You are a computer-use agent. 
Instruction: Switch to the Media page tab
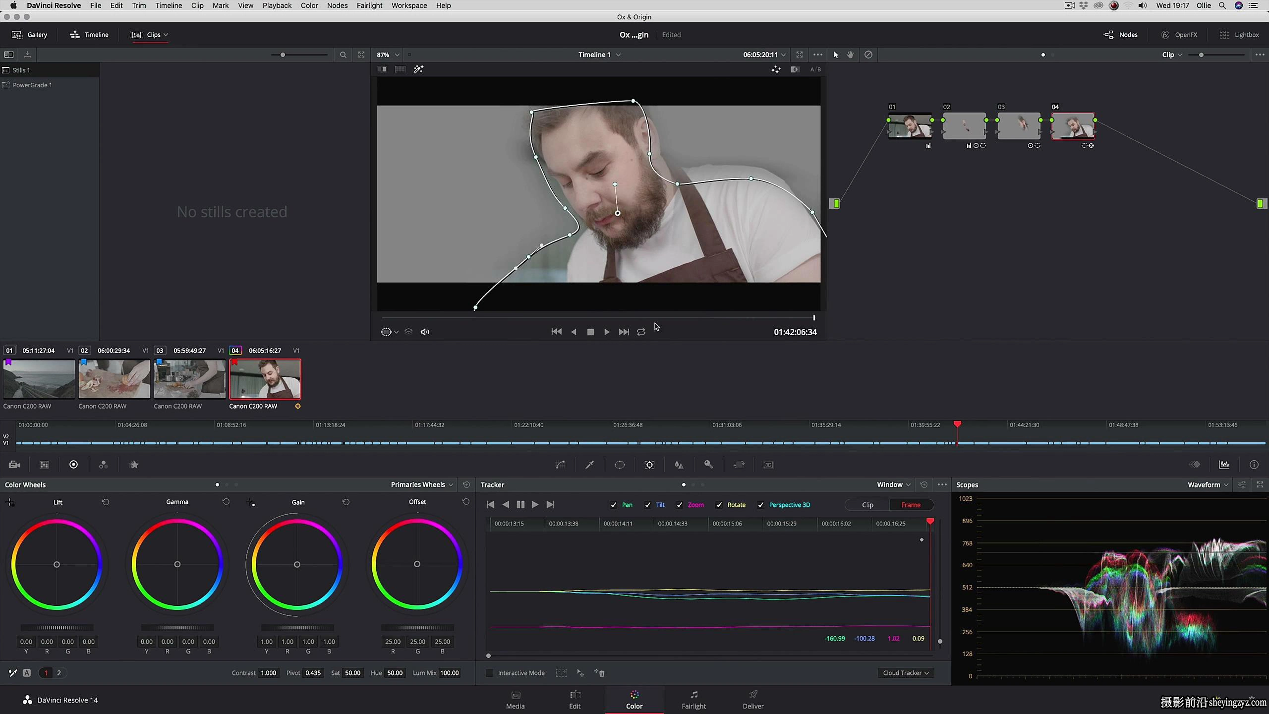click(515, 700)
